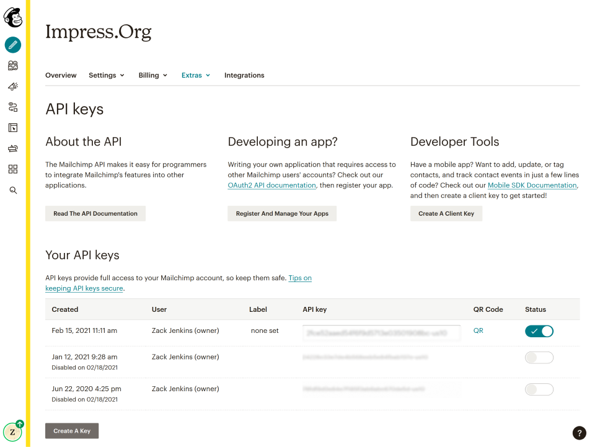This screenshot has width=595, height=447.
Task: Open the Automations sidebar icon
Action: tap(13, 107)
